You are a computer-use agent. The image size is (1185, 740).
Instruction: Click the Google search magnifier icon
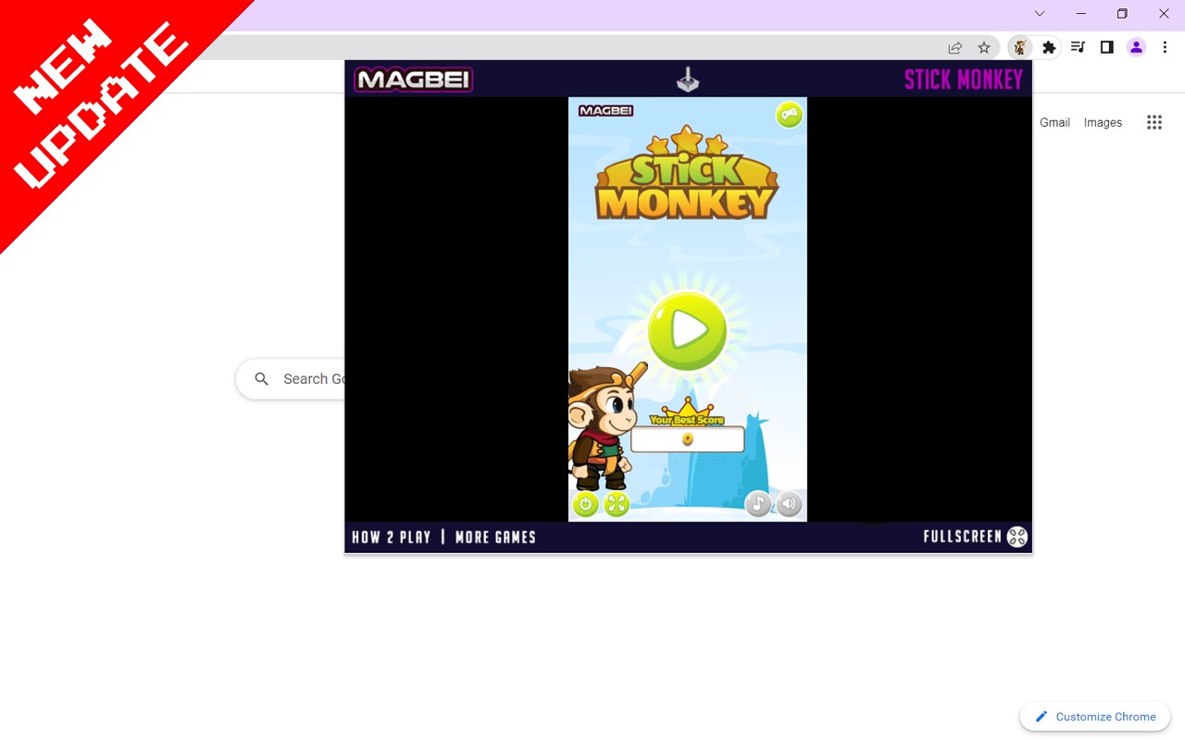(x=262, y=379)
